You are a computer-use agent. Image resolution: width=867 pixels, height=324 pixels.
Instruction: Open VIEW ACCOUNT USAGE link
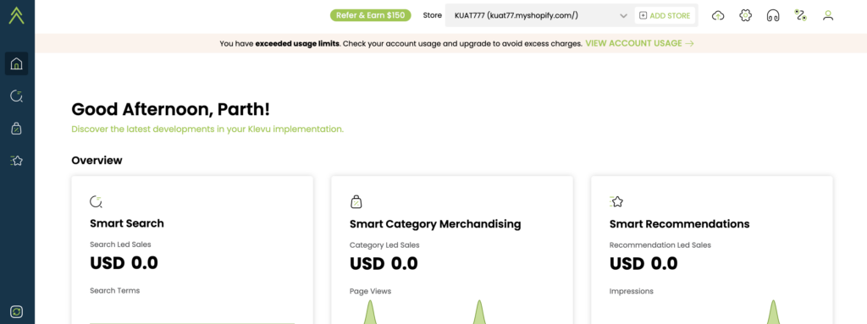click(x=640, y=43)
